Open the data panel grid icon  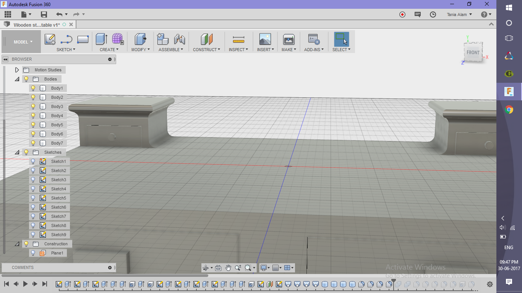pos(8,14)
